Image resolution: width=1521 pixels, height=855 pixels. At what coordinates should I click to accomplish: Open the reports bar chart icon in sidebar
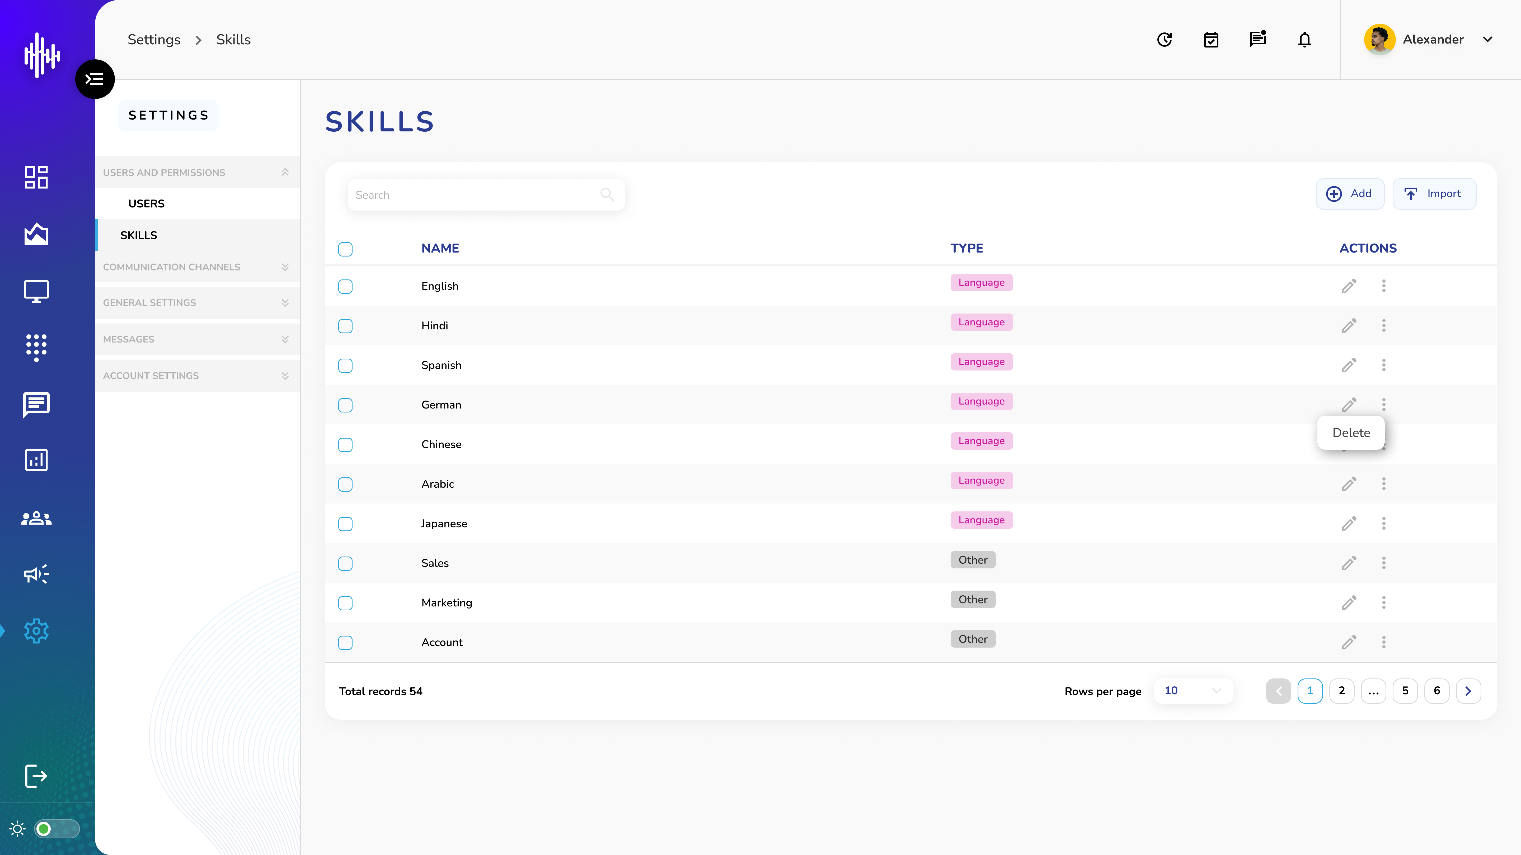point(36,460)
